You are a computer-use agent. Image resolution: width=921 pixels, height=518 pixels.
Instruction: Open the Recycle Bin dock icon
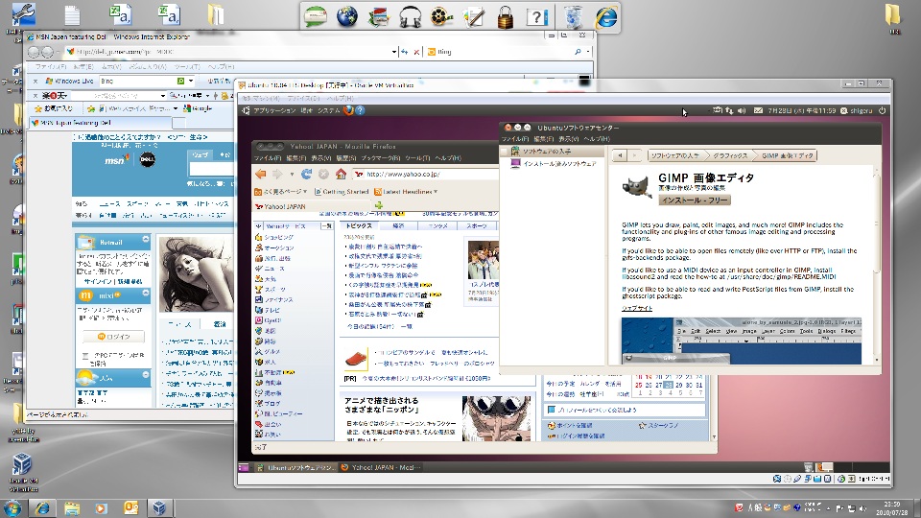(x=574, y=16)
